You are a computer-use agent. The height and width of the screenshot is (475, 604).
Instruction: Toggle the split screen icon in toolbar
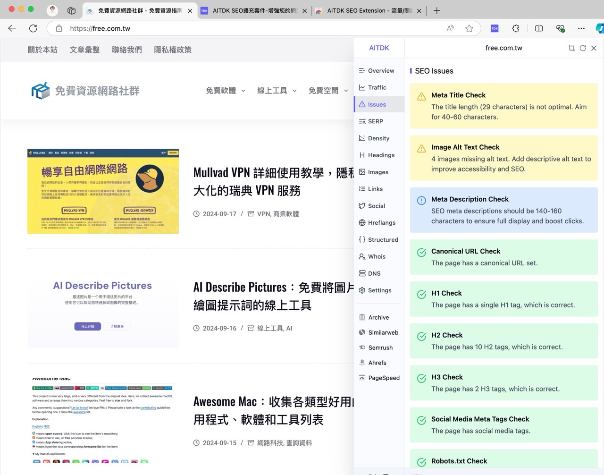coord(539,28)
